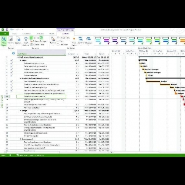Open the Slippage bar menu
The height and width of the screenshot is (185, 185).
click(x=88, y=41)
